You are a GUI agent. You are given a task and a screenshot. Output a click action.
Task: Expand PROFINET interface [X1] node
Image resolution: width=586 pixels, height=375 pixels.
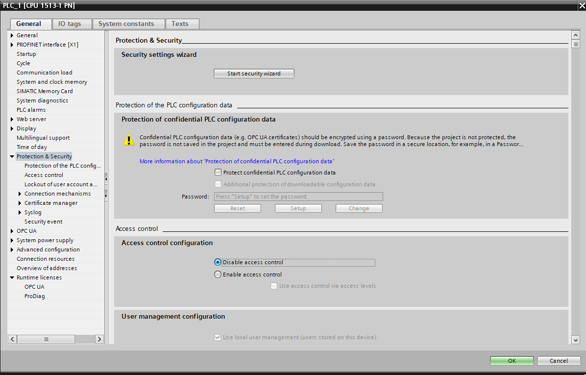(x=12, y=45)
